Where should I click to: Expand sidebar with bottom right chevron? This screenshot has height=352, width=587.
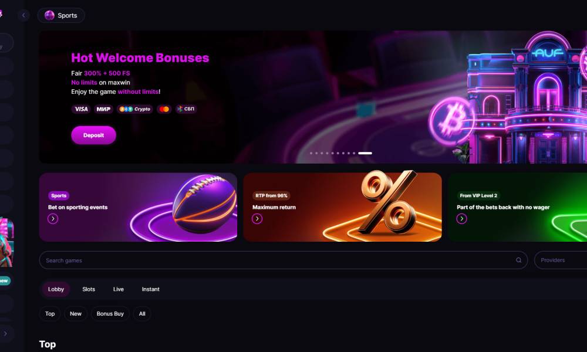coord(6,333)
